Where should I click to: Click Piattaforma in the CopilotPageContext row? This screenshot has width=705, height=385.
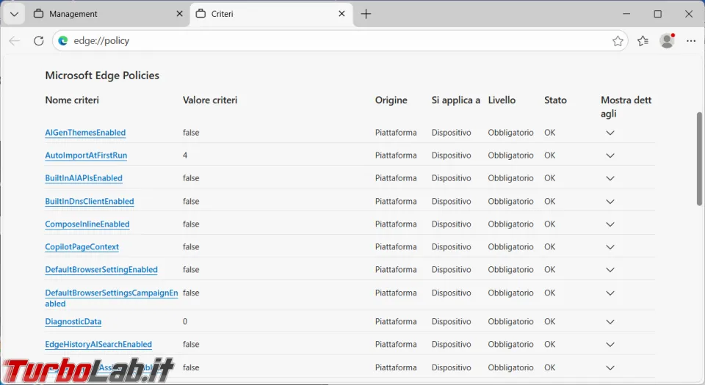396,247
